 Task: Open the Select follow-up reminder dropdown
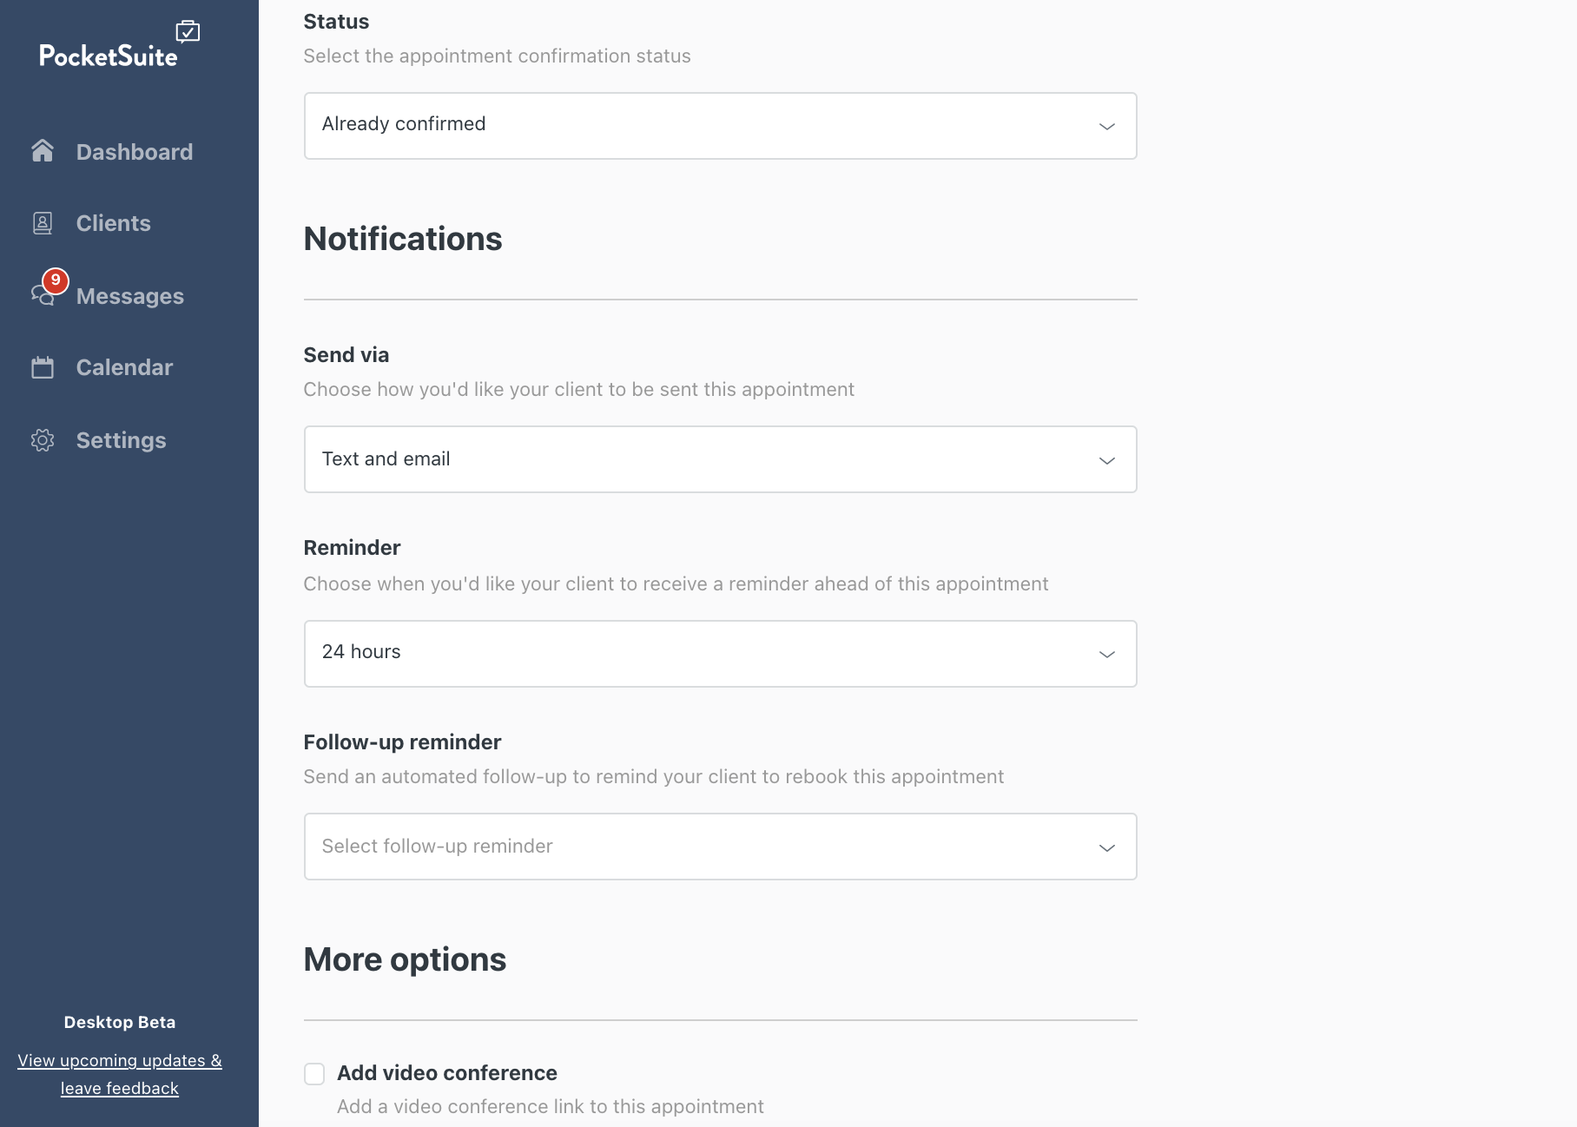(x=720, y=847)
